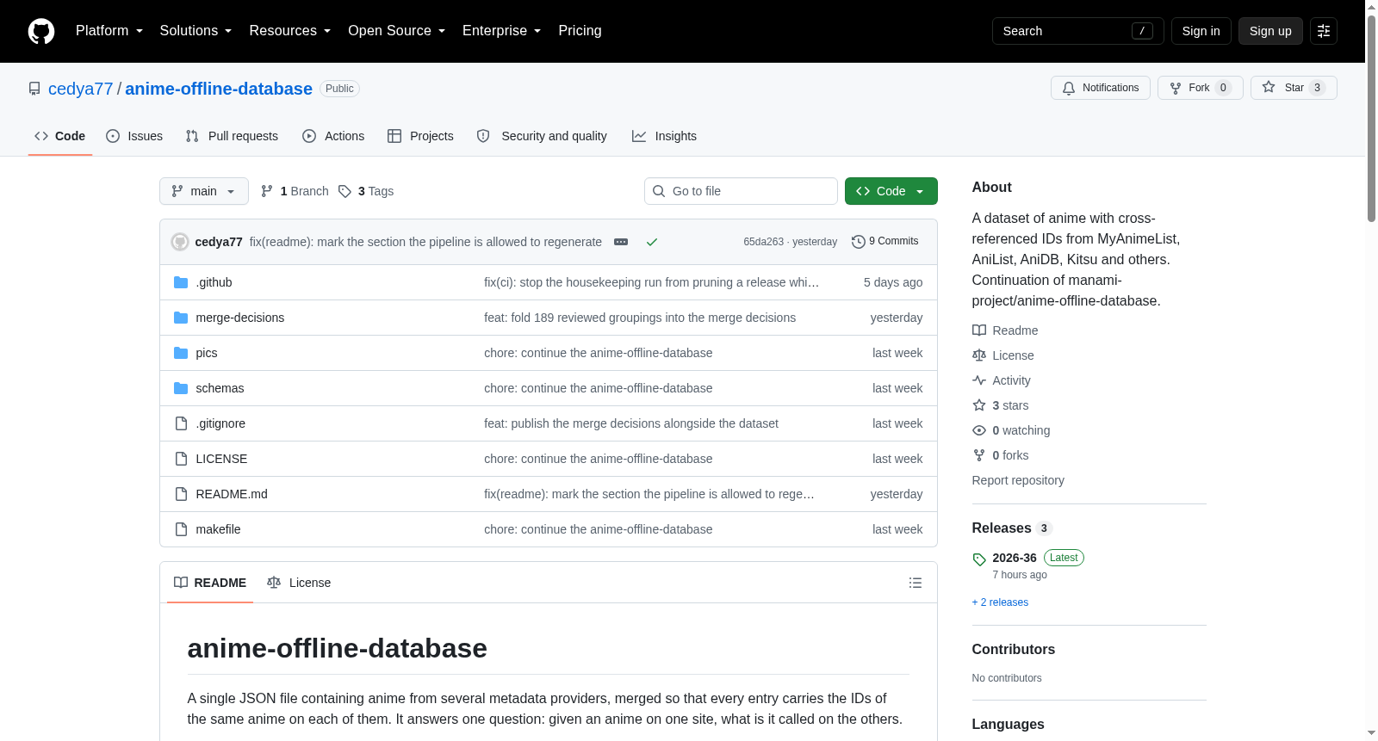Click the cedya77 avatar in commit bar
Viewport: 1378px width, 741px height.
pos(180,242)
